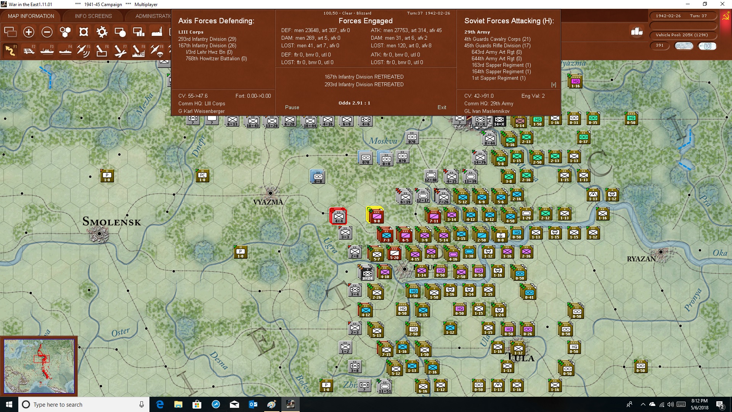Open File Explorer from the taskbar
Viewport: 732px width, 412px height.
pyautogui.click(x=178, y=404)
